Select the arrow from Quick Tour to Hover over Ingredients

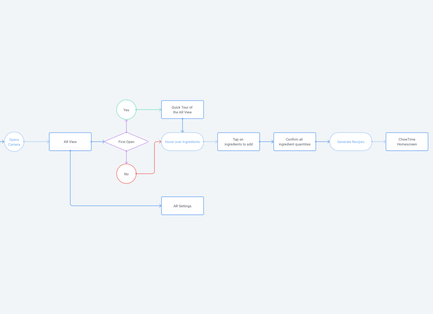pyautogui.click(x=182, y=125)
